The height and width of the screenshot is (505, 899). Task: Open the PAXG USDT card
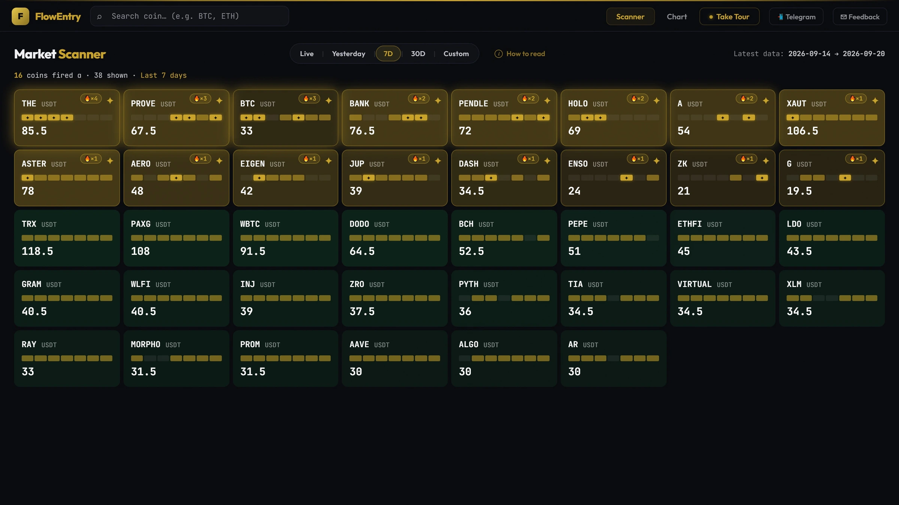176,238
